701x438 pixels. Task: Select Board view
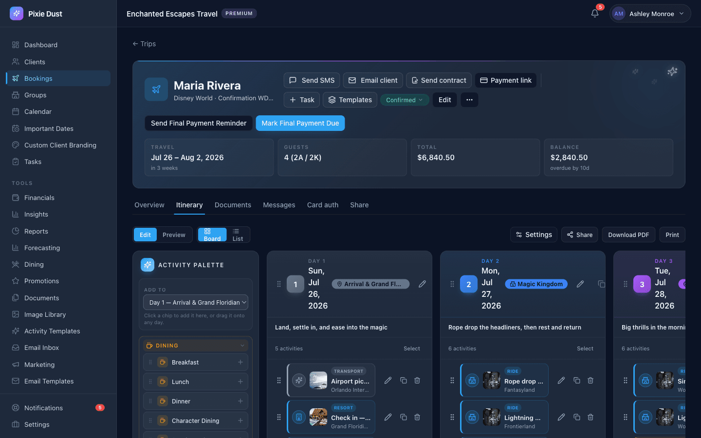pyautogui.click(x=212, y=235)
